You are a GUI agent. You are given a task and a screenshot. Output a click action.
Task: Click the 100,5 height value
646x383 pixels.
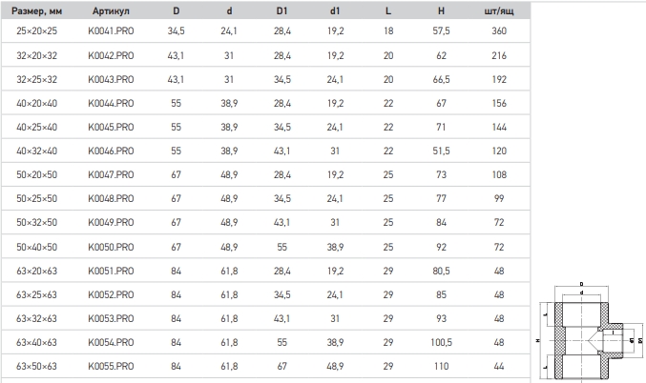(441, 342)
